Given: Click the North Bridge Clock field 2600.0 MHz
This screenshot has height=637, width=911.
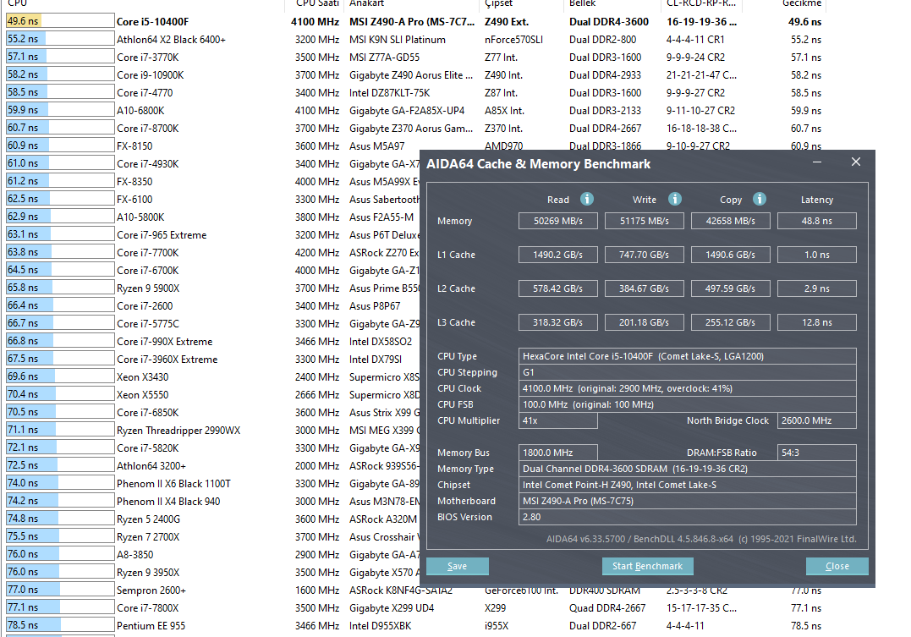Looking at the screenshot, I should pos(817,420).
